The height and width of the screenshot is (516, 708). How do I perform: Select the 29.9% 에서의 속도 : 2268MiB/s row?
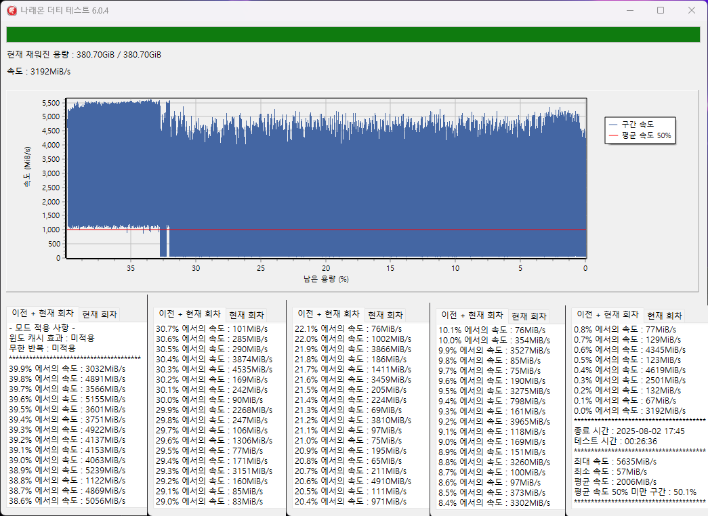pyautogui.click(x=214, y=410)
